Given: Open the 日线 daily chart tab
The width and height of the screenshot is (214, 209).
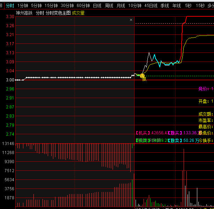Looking at the screenshot, I should 97,6.
